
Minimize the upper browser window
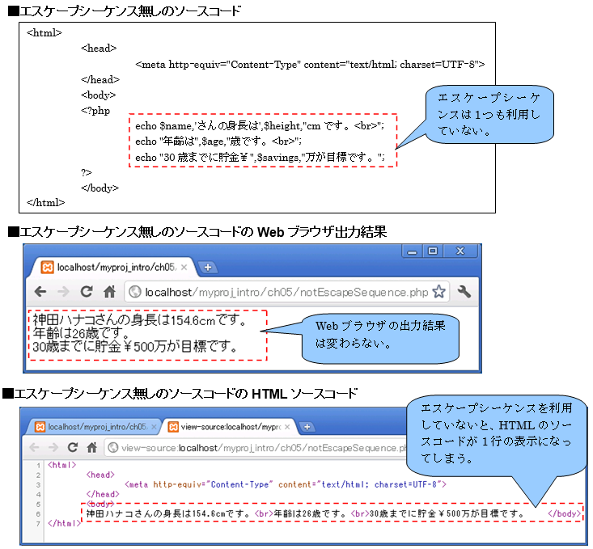coord(413,251)
